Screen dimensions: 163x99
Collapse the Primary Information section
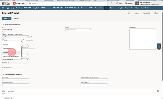coord(3,24)
